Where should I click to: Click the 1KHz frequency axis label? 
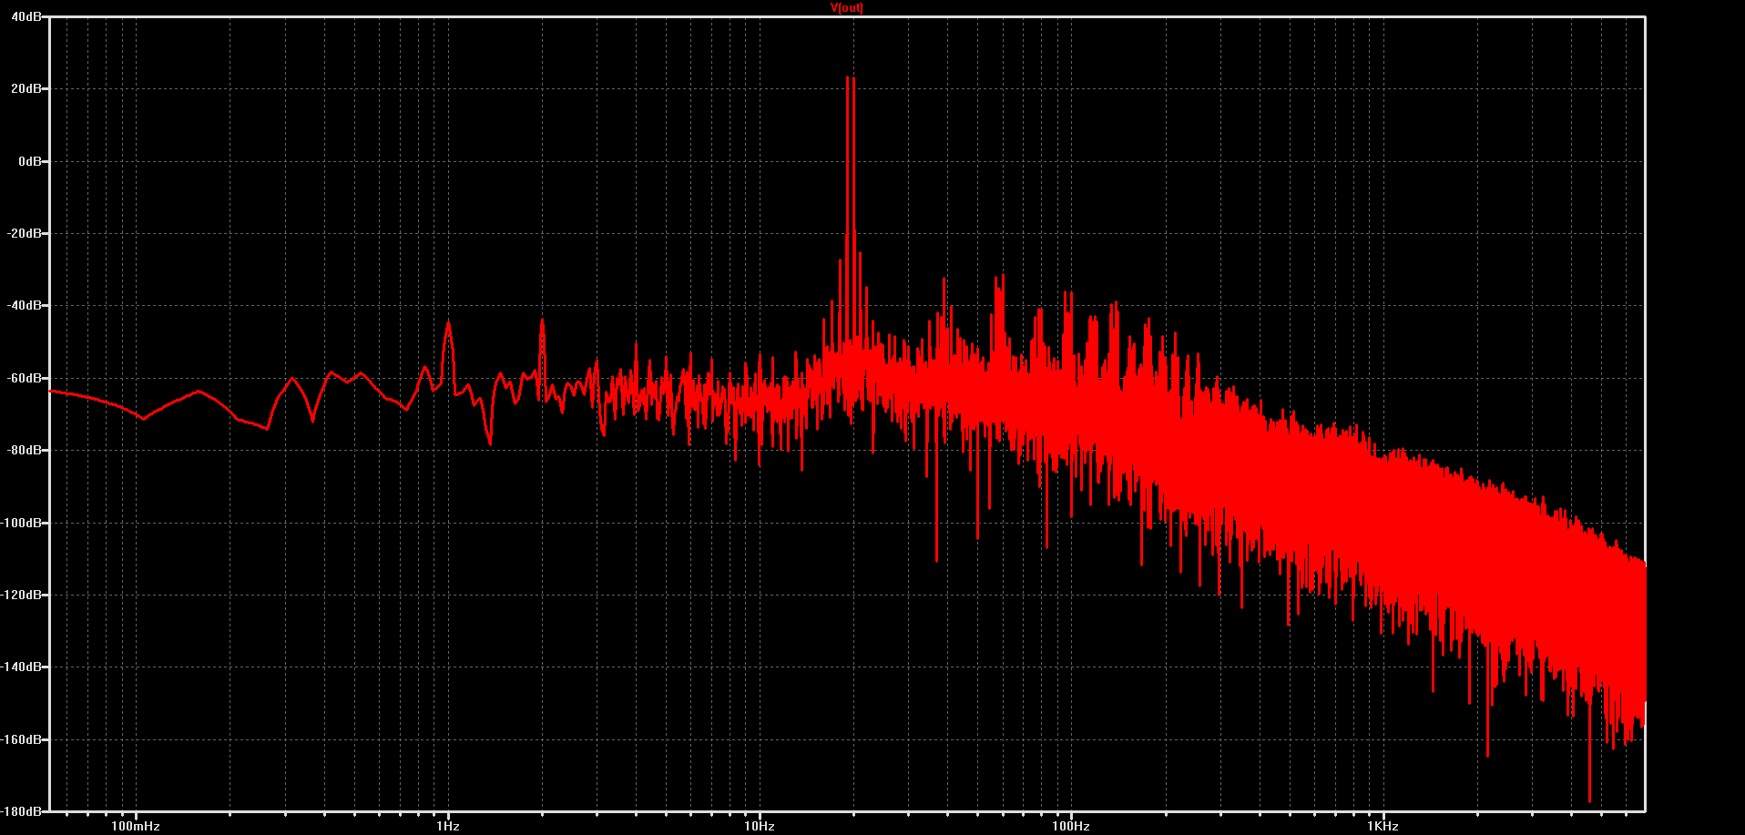click(1383, 826)
